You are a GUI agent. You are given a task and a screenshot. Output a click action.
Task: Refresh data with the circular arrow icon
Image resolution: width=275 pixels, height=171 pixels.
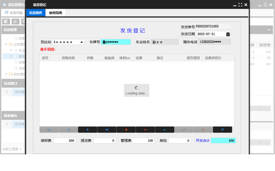tap(222, 130)
